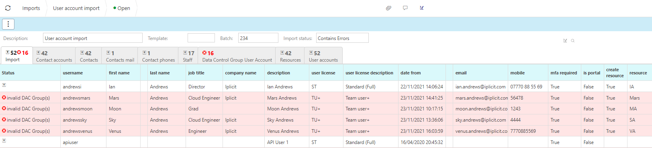Click User account import breadcrumb
Screen dimensions: 652x148
[76, 8]
